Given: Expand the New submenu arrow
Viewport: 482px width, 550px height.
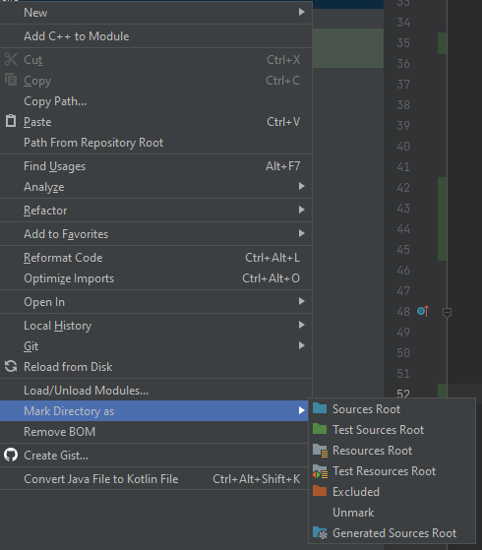Looking at the screenshot, I should click(x=301, y=12).
